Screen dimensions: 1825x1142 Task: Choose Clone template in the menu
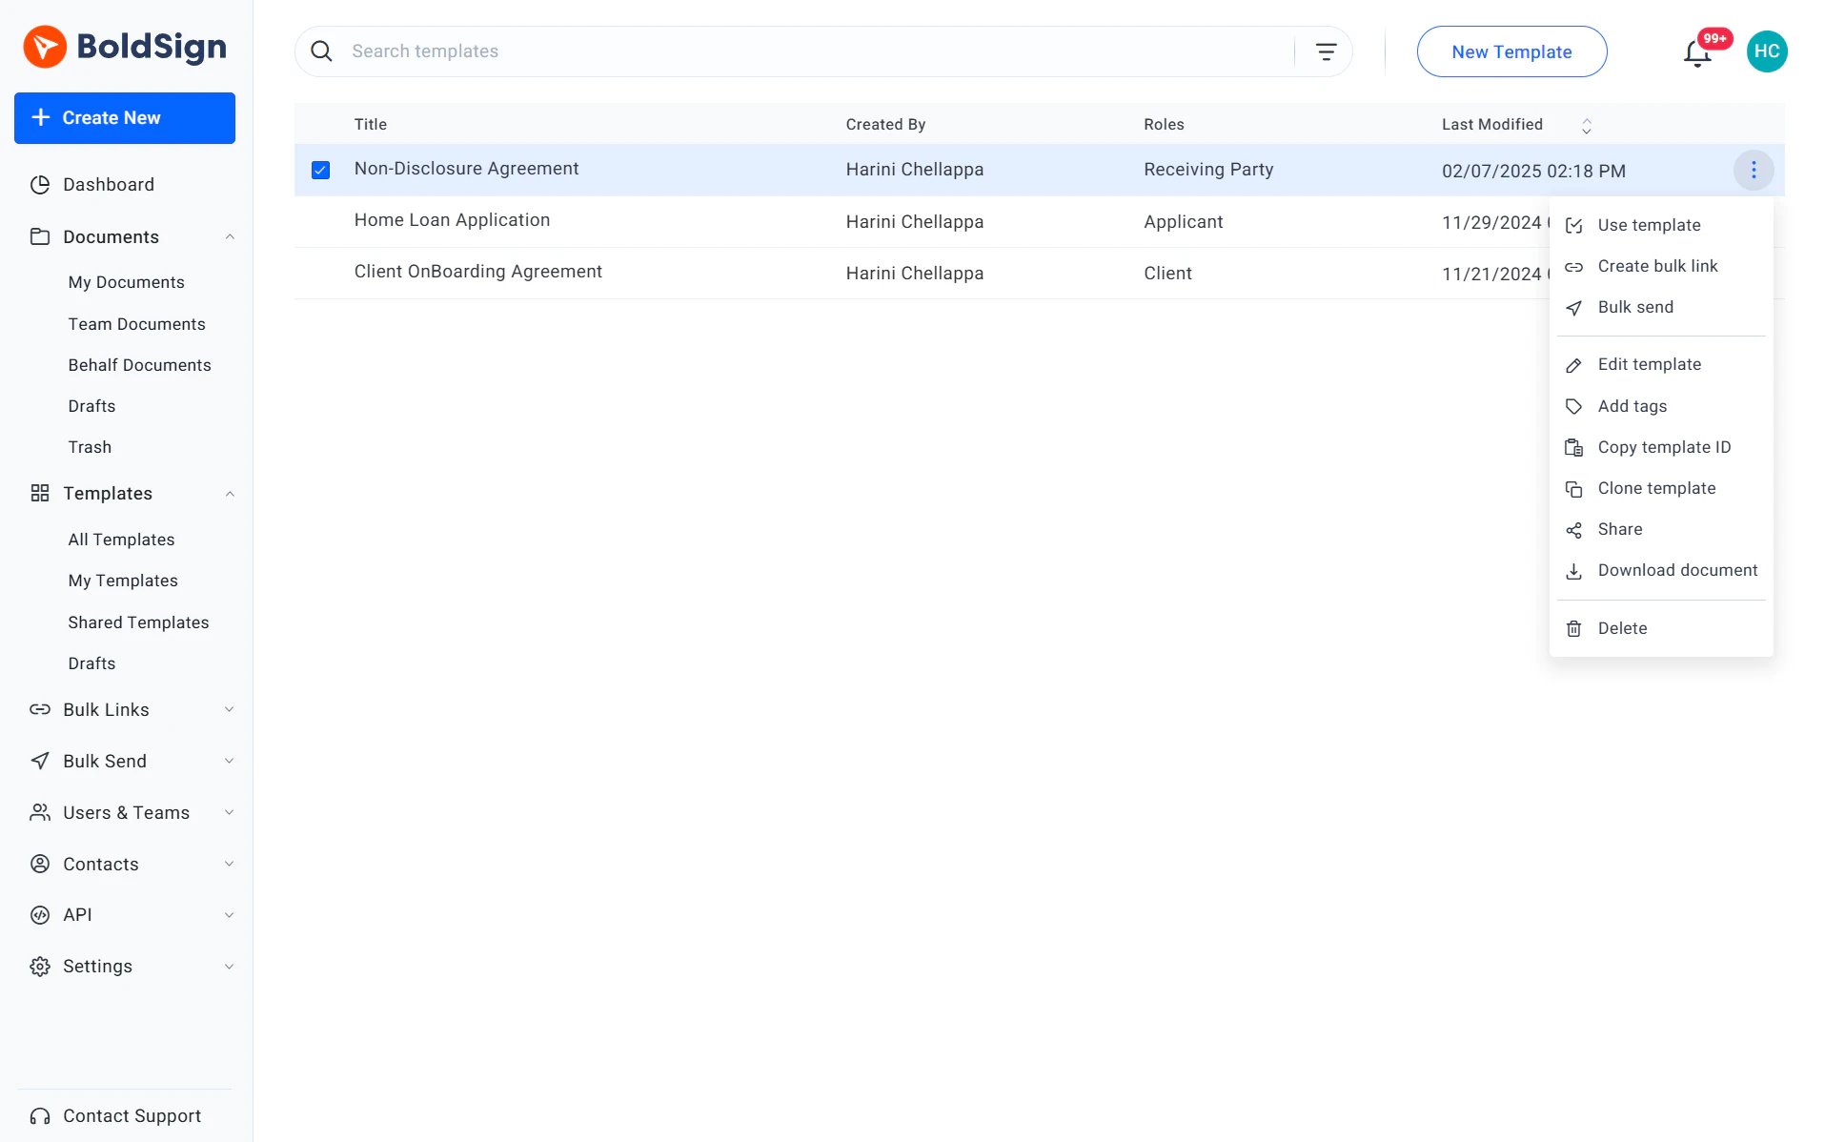(x=1655, y=488)
